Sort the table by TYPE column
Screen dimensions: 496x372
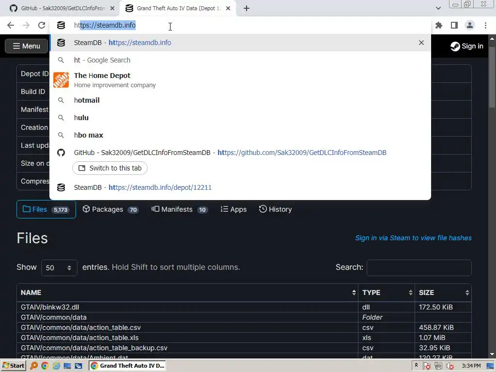[x=387, y=293]
